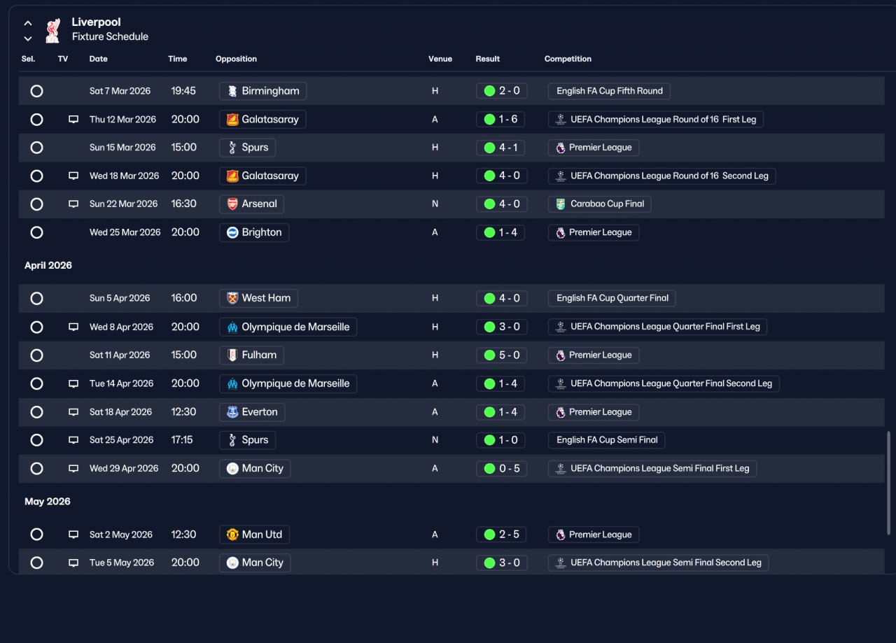Open Galatasaray from Thu 12 Mar fixture
The height and width of the screenshot is (643, 896).
262,120
